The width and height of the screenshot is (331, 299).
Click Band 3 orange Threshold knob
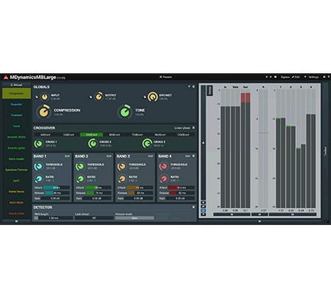[x=122, y=166]
